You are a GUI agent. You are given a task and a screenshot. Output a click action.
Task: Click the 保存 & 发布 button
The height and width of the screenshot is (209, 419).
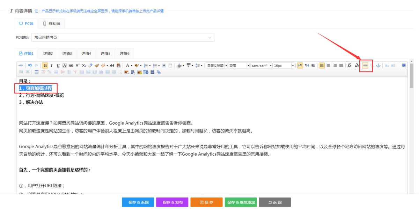172,202
